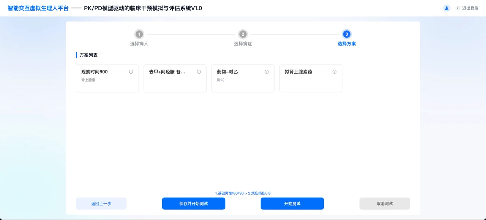
Task: Click 开始测试 button
Action: coord(292,204)
